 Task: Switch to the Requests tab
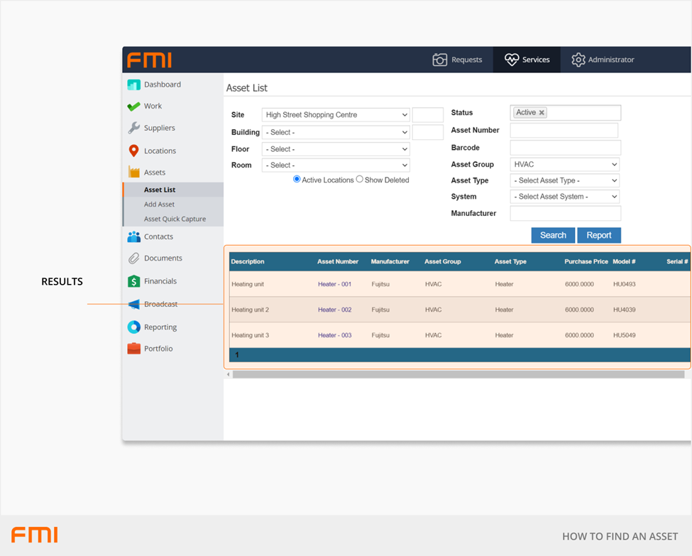(x=457, y=60)
